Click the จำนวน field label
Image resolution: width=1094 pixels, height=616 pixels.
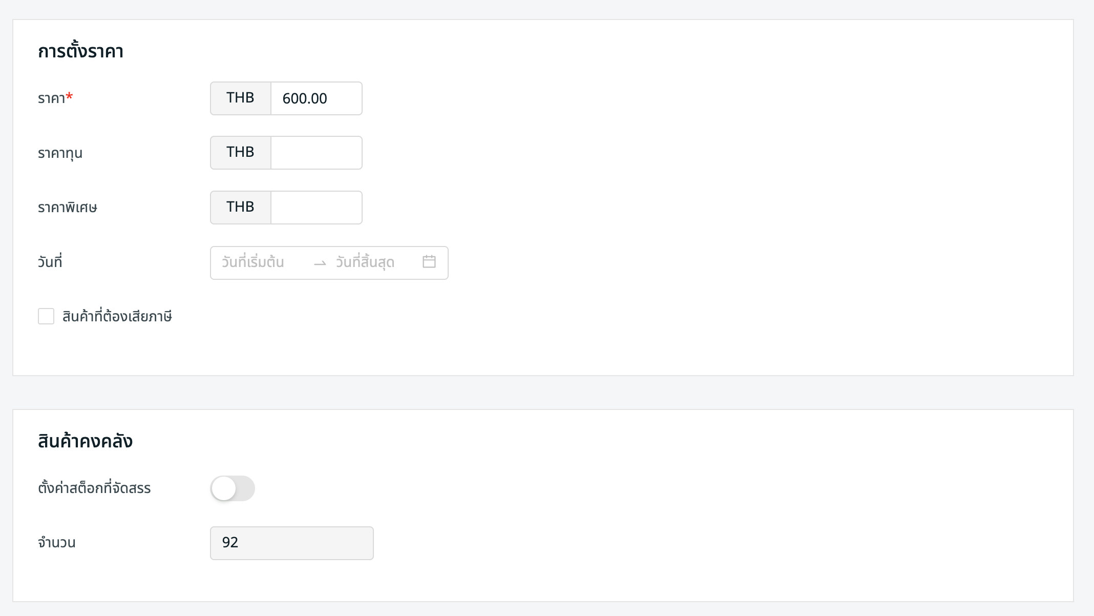tap(56, 543)
